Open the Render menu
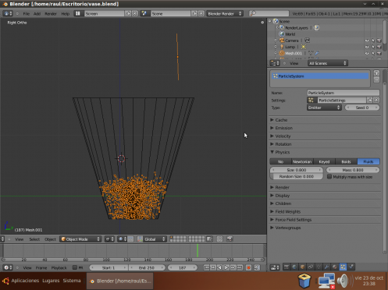The image size is (388, 290). point(51,14)
